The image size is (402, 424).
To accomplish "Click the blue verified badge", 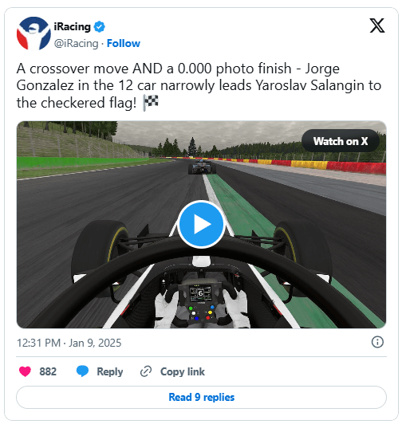I will (100, 27).
